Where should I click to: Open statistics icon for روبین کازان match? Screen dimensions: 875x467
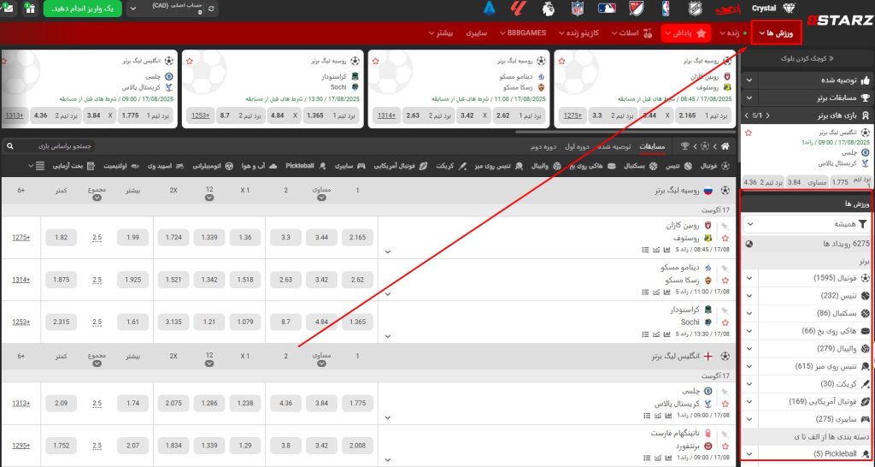[x=667, y=250]
